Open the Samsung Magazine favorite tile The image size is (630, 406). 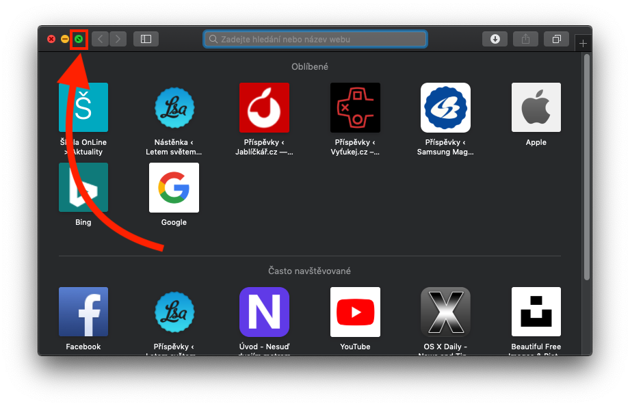coord(445,107)
